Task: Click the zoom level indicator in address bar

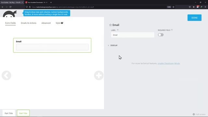Action: (169, 7)
